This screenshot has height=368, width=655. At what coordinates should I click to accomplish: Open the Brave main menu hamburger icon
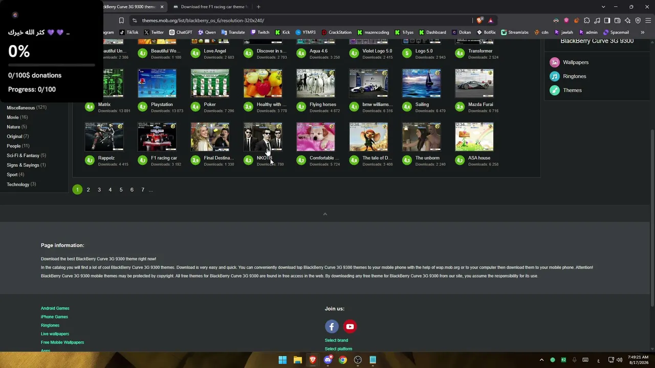click(x=648, y=20)
